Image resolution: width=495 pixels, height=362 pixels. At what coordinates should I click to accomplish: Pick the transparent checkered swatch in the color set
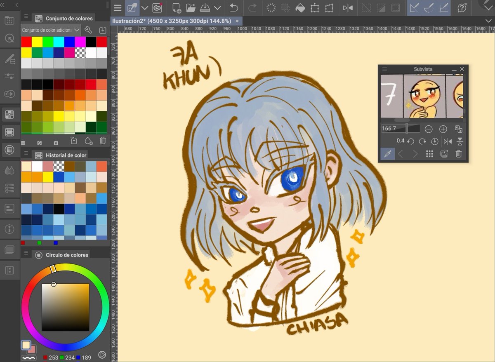coord(80,52)
